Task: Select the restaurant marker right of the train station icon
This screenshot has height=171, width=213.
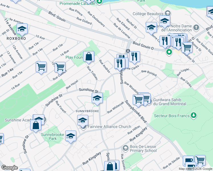Action: 134,57
